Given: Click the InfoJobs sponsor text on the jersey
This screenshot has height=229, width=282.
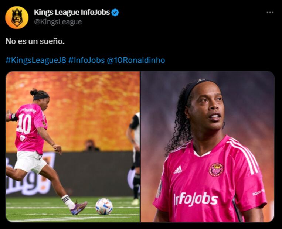Looking at the screenshot, I should (196, 199).
